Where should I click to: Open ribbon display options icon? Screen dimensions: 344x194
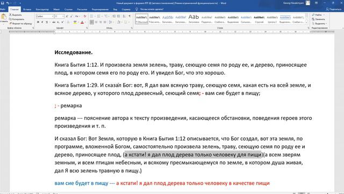pyautogui.click(x=317, y=3)
